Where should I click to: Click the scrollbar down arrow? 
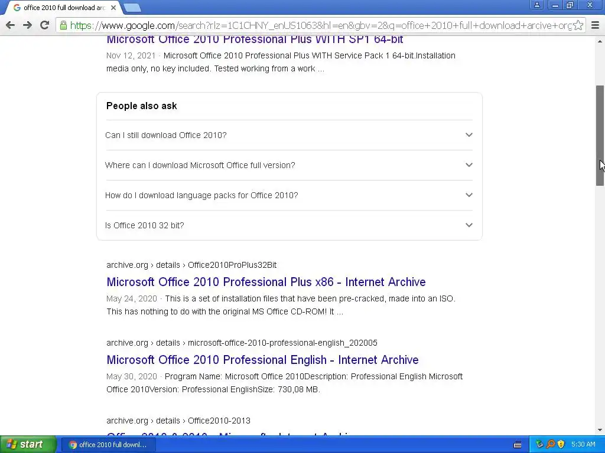(x=600, y=430)
